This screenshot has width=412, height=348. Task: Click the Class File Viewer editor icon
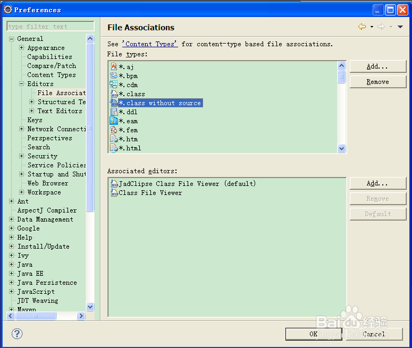point(114,192)
